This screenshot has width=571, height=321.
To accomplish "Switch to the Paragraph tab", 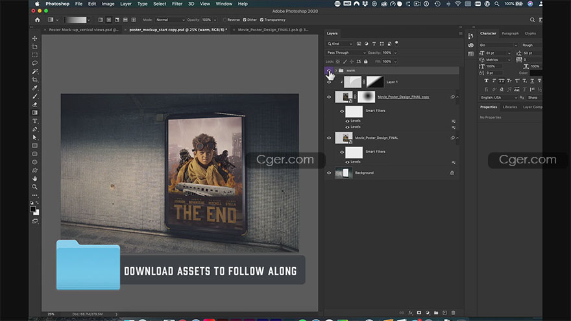I will click(510, 34).
